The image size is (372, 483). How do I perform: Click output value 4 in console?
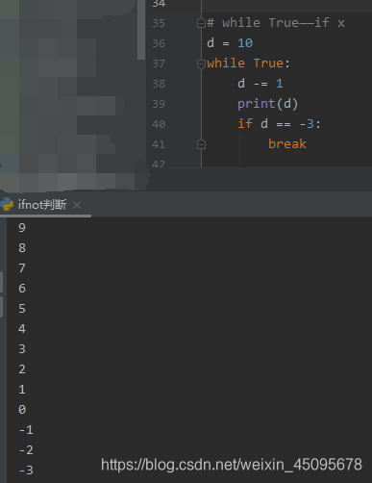(x=22, y=329)
